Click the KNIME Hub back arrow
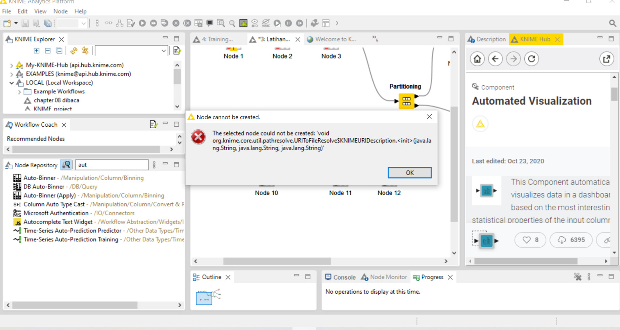Image resolution: width=620 pixels, height=330 pixels. [495, 59]
